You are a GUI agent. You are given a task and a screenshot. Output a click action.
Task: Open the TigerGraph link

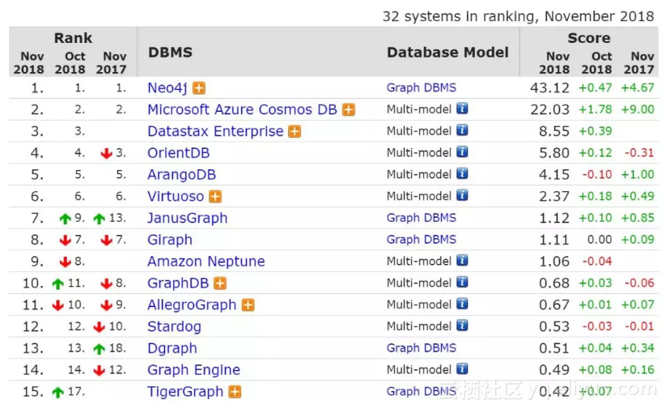(x=185, y=391)
